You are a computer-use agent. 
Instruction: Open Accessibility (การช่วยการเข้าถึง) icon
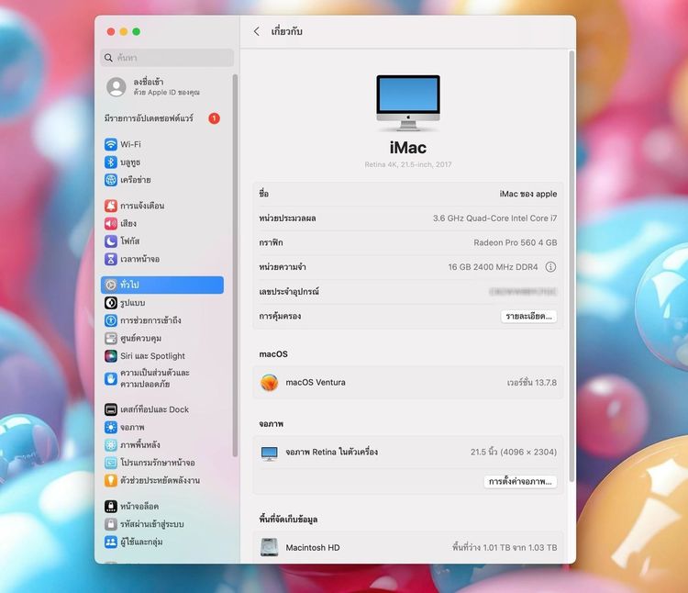tap(111, 320)
